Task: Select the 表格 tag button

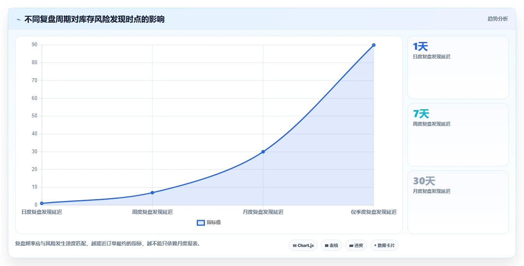Action: (x=331, y=245)
